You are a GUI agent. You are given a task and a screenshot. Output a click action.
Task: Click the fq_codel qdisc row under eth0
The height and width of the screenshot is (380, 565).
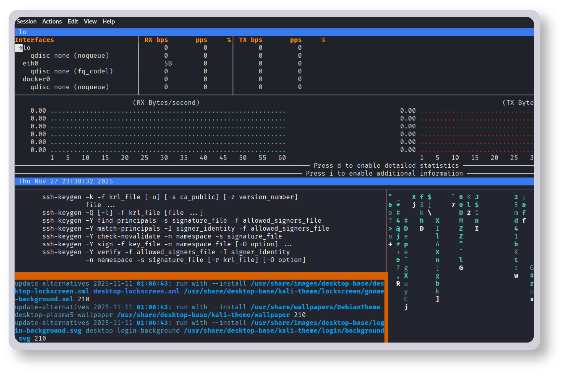coord(72,71)
